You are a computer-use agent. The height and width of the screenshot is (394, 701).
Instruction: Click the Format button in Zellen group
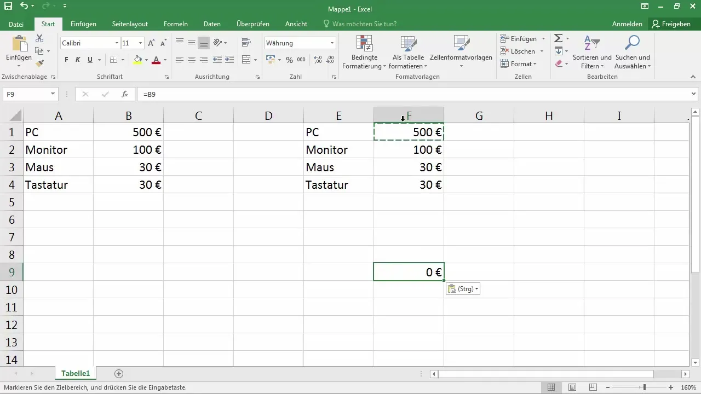pyautogui.click(x=519, y=63)
